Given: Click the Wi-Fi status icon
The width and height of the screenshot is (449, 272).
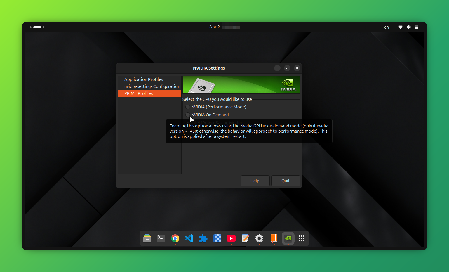Looking at the screenshot, I should pyautogui.click(x=400, y=27).
